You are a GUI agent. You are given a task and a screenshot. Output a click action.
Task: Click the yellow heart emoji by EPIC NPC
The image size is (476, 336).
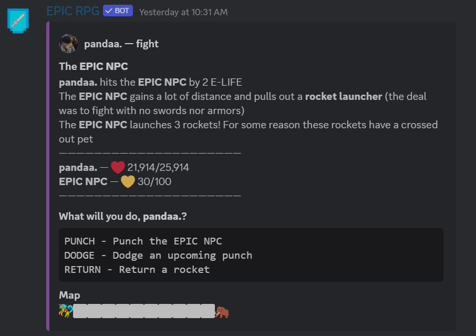(128, 181)
